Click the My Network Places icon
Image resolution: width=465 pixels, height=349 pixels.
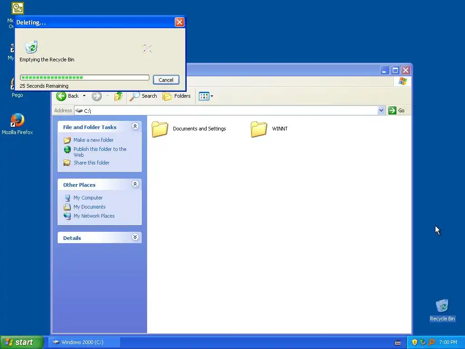point(67,216)
